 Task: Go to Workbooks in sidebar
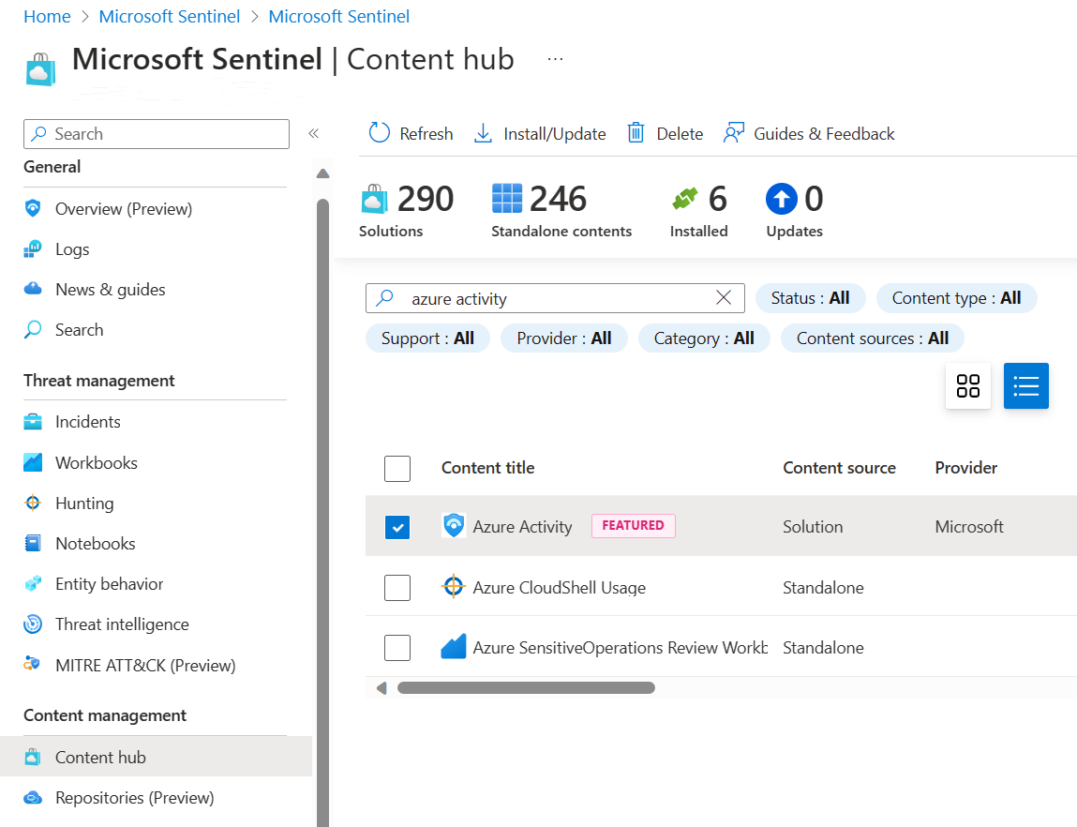[x=96, y=463]
